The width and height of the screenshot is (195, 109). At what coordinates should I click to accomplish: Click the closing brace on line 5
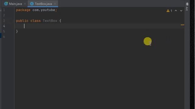(17, 31)
